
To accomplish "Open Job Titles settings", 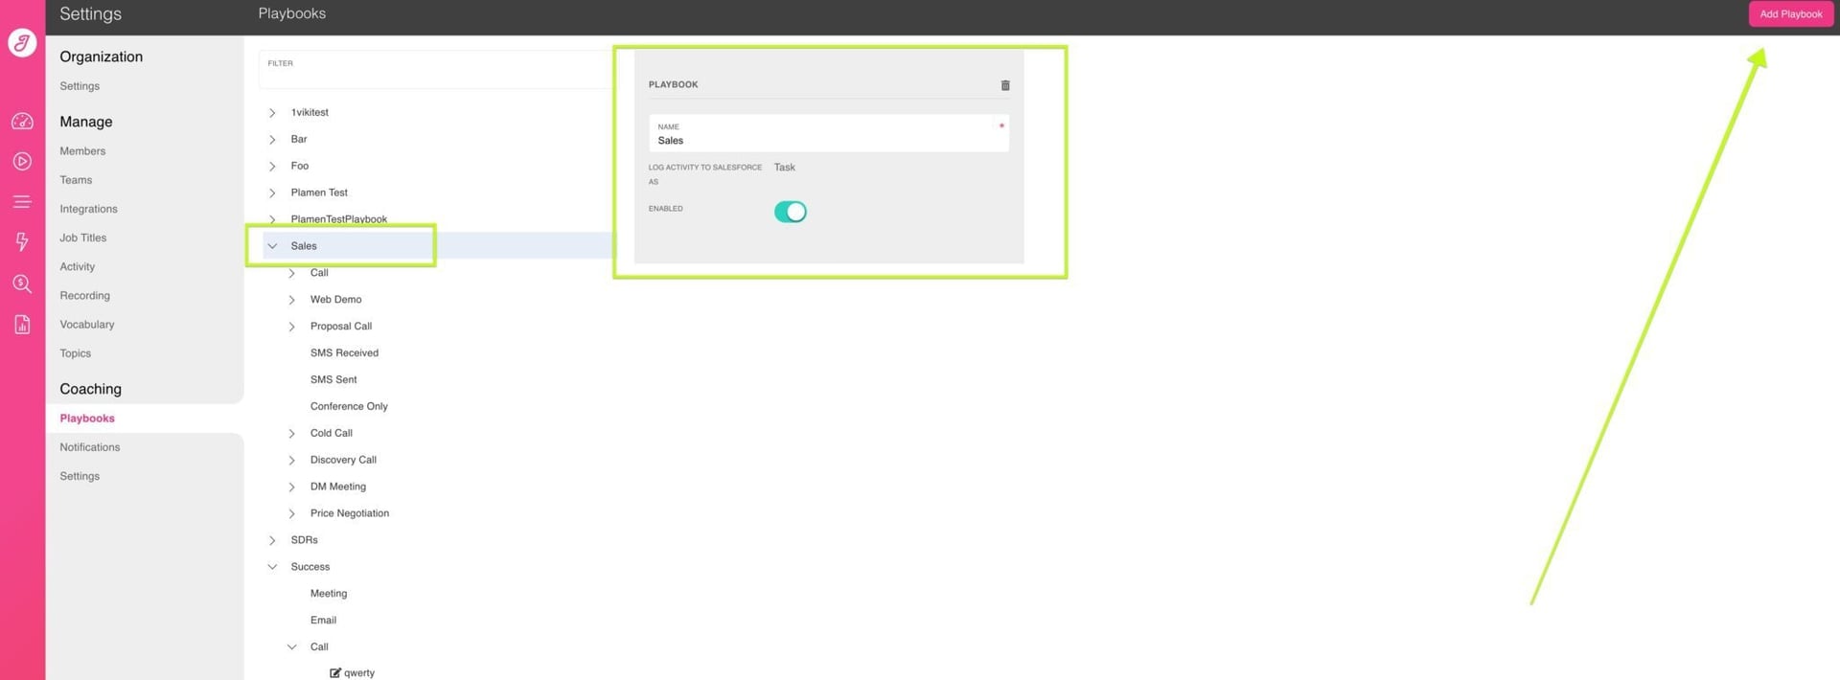I will pyautogui.click(x=82, y=238).
